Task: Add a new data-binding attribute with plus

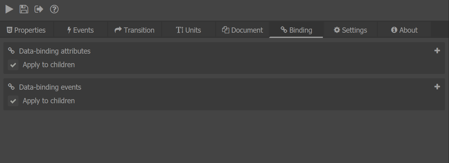Action: point(437,51)
